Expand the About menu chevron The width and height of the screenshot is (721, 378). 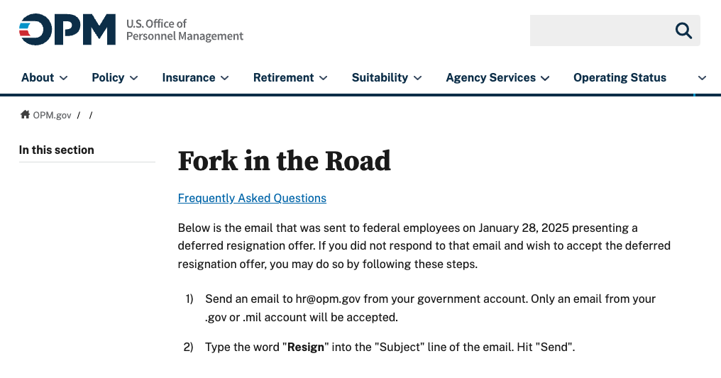coord(64,78)
